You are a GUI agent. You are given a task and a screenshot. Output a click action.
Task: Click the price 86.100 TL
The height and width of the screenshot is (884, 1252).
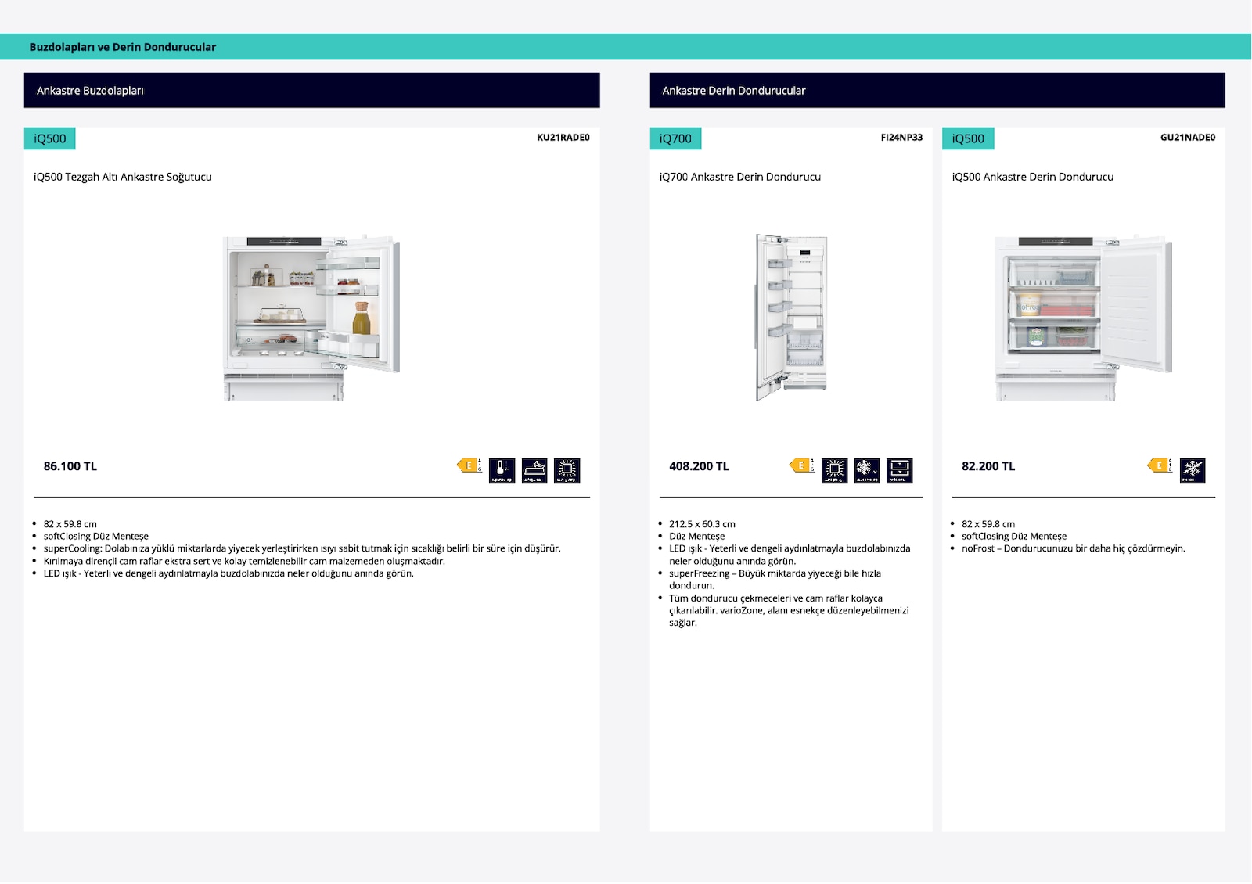[70, 466]
